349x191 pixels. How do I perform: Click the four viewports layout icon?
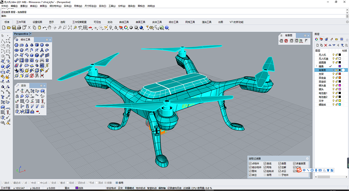pyautogui.click(x=85, y=28)
